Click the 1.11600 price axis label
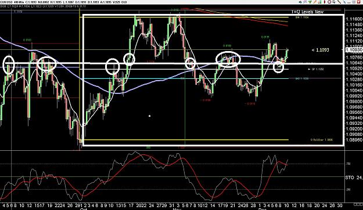The width and height of the screenshot is (363, 210). (354, 19)
